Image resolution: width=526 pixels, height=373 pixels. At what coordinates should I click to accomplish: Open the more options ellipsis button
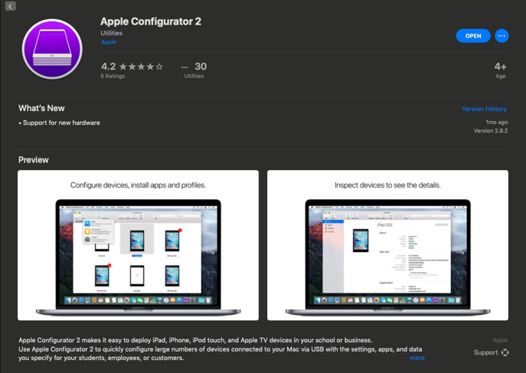coord(501,36)
